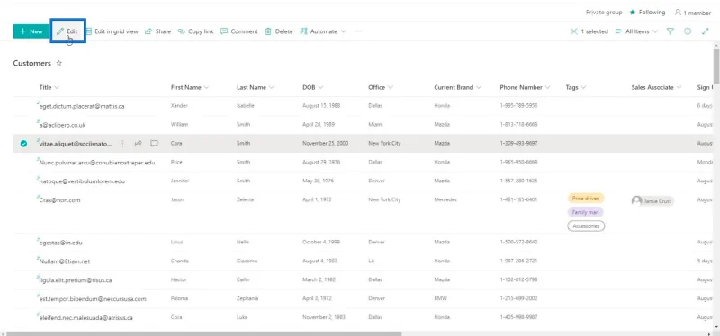Click the last name Zelenia cell

tap(245, 199)
